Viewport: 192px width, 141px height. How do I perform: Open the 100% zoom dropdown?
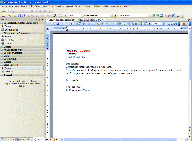[x=160, y=24]
